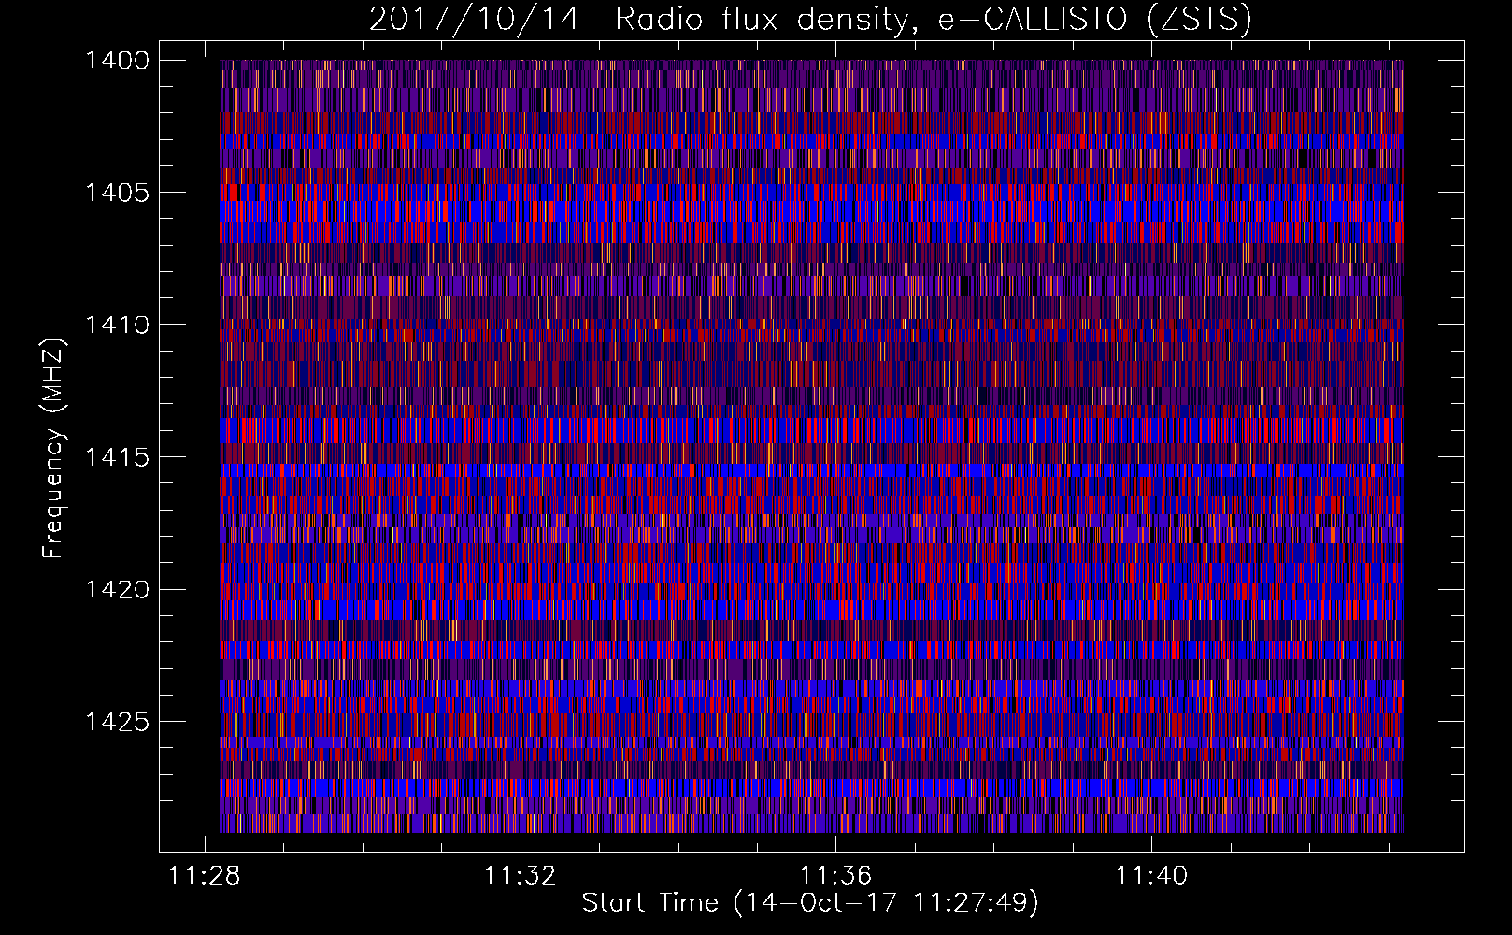Click the 'Start Time (14-Oct-17 11:27:49)' caption
This screenshot has width=1512, height=935.
[810, 903]
